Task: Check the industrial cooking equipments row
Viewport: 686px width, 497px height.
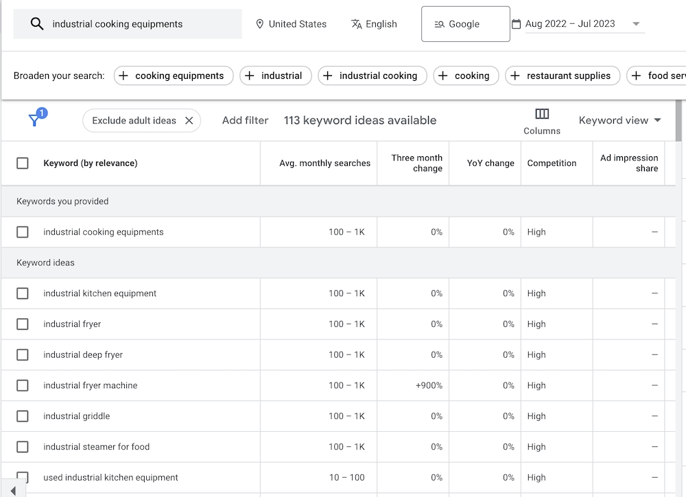Action: tap(23, 232)
